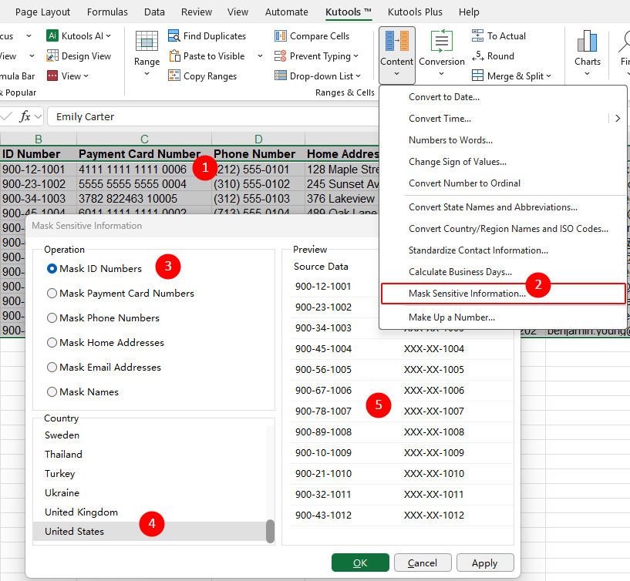The height and width of the screenshot is (581, 630).
Task: Select Mask Phone Numbers option
Action: tap(52, 318)
